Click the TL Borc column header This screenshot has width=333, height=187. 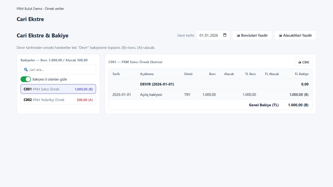click(251, 74)
